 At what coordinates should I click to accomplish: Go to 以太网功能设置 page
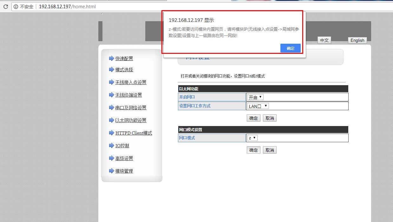coord(131,120)
